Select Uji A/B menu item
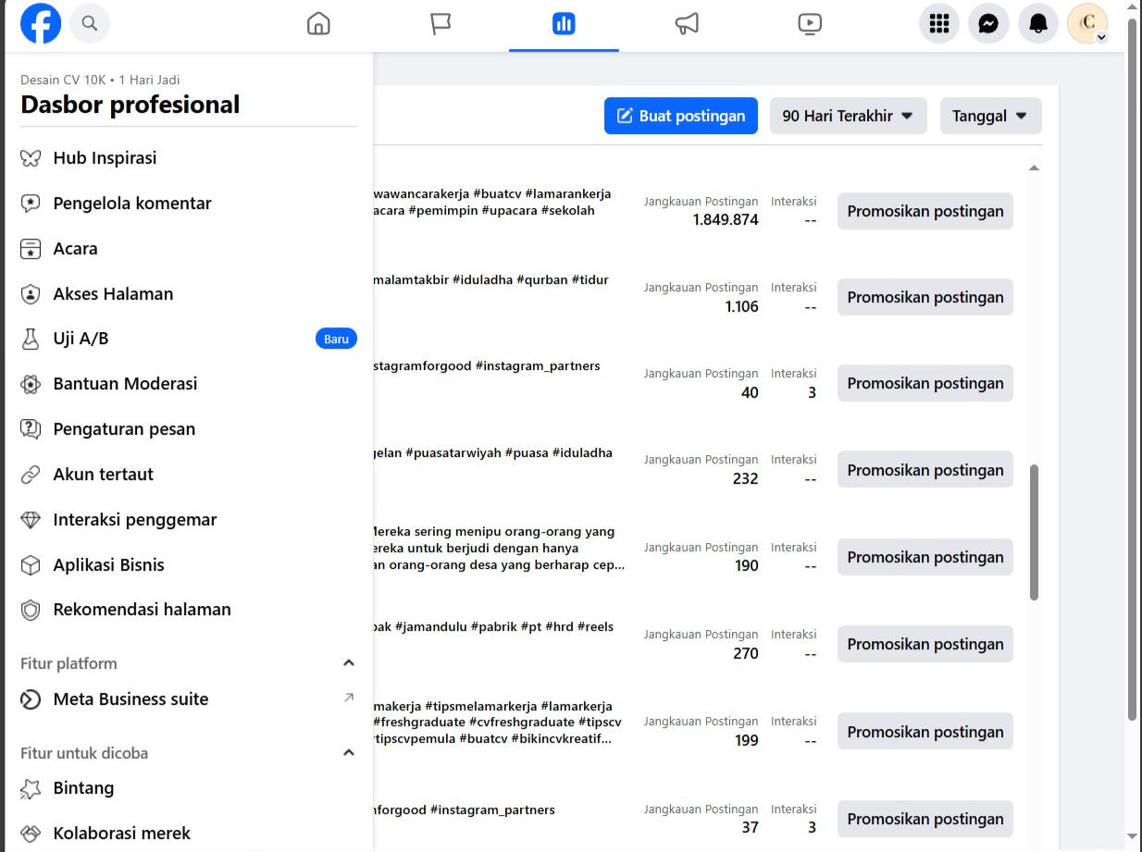Image resolution: width=1142 pixels, height=852 pixels. tap(81, 339)
